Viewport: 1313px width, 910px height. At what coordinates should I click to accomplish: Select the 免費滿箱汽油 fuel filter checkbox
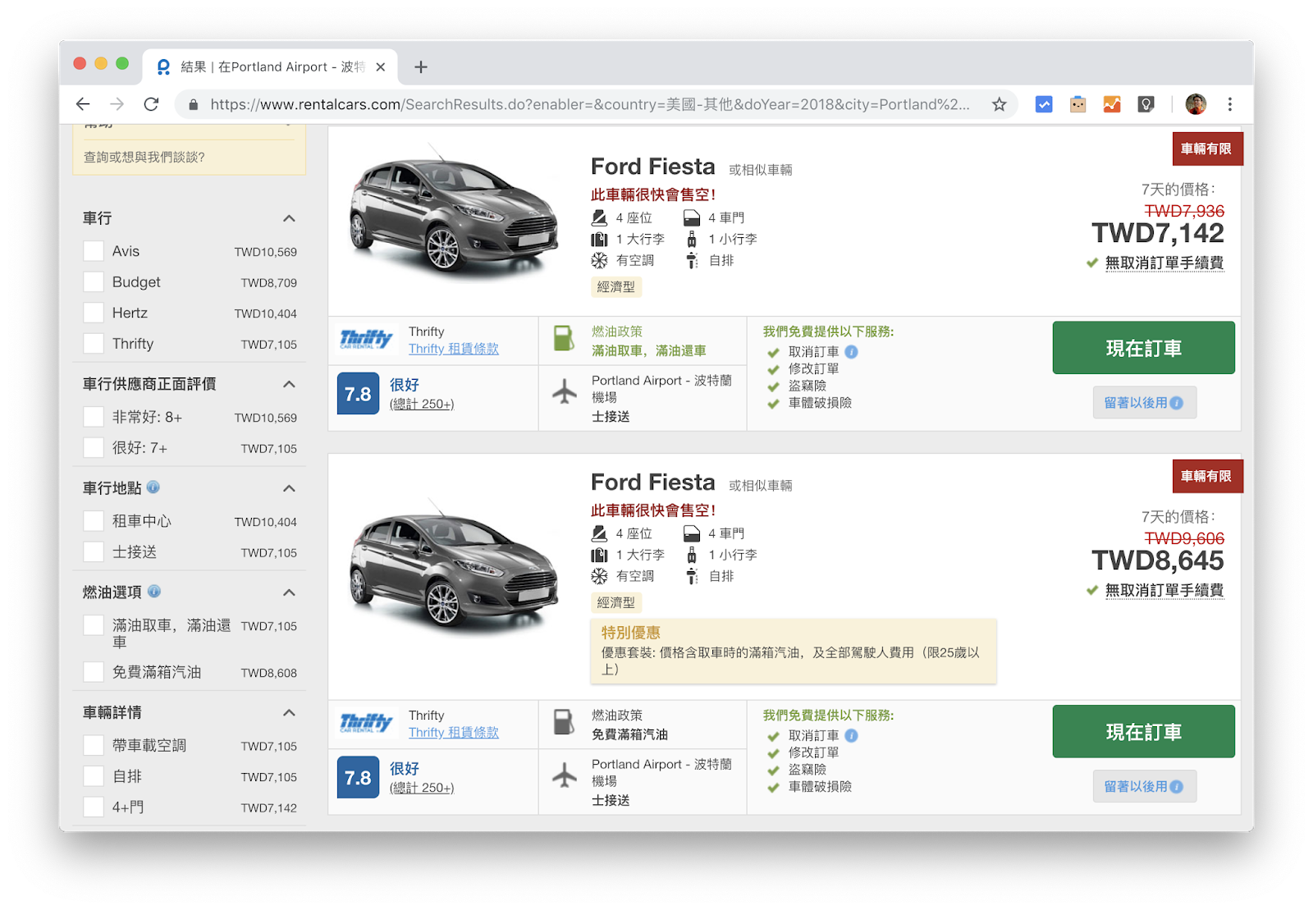(x=94, y=673)
